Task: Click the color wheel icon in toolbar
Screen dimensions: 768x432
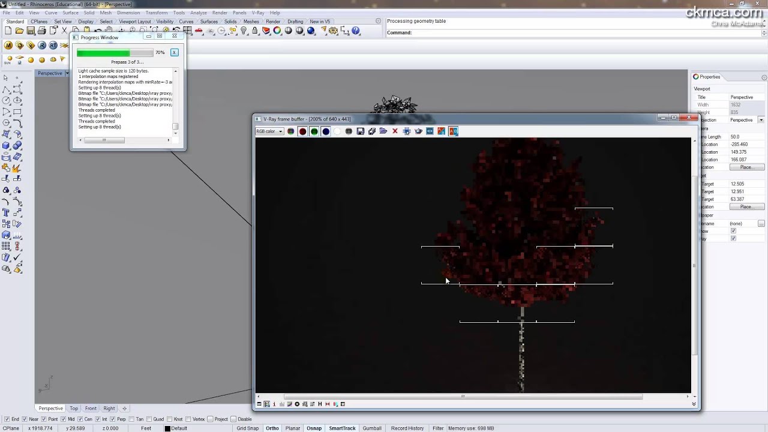Action: [277, 31]
